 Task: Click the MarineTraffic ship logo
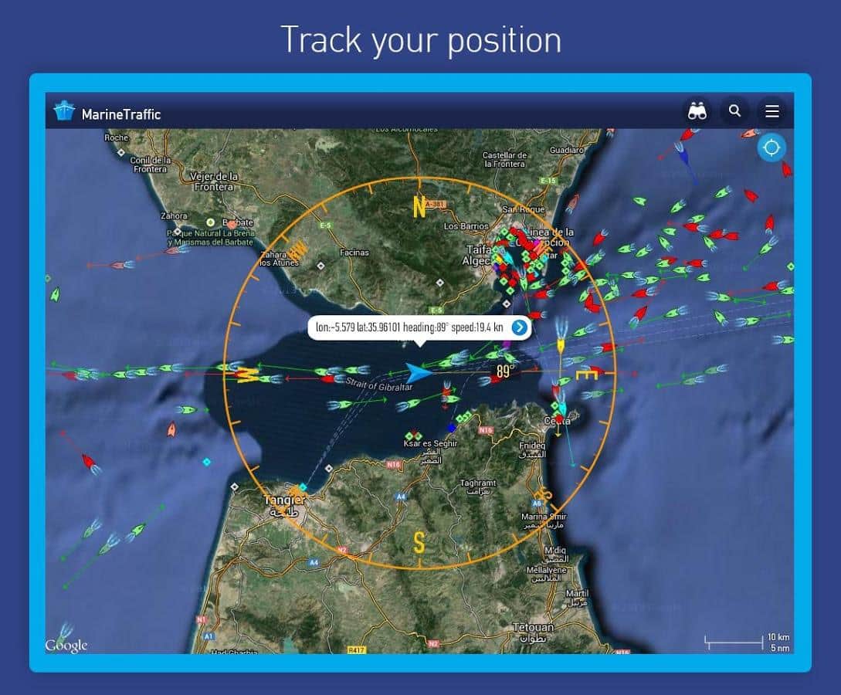pos(63,112)
